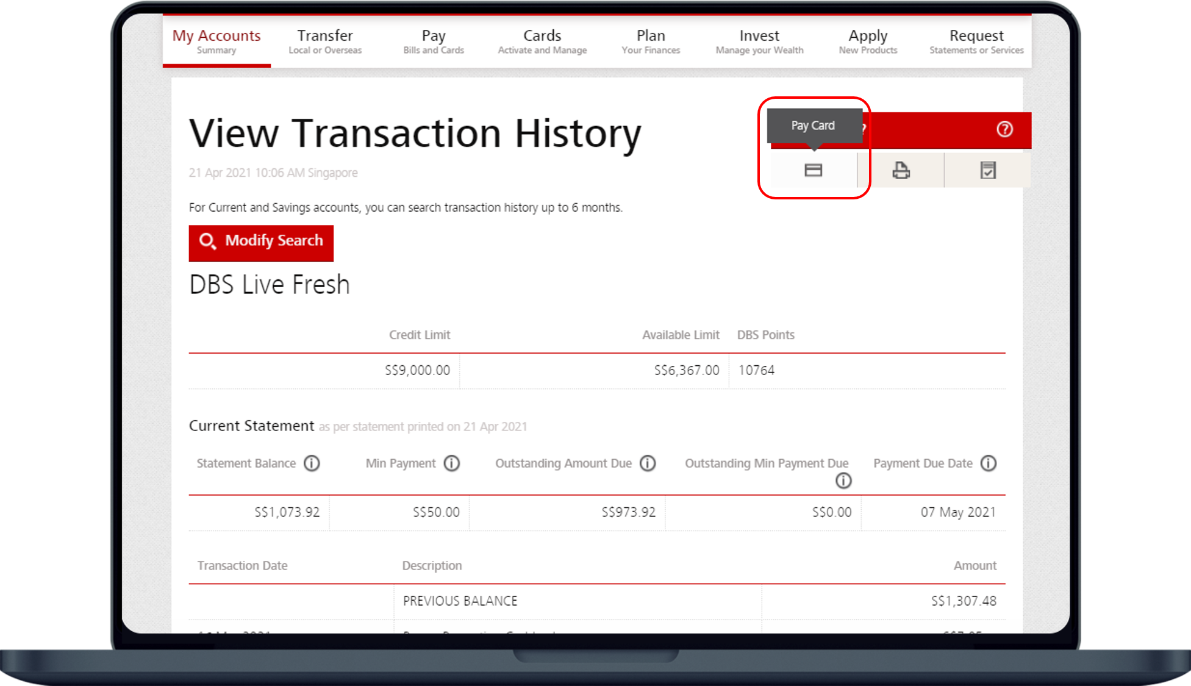1191x686 pixels.
Task: Click the Available Limit column header
Action: (681, 335)
